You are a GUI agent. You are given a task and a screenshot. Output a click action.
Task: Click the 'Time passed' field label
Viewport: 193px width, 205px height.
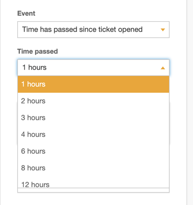37,51
